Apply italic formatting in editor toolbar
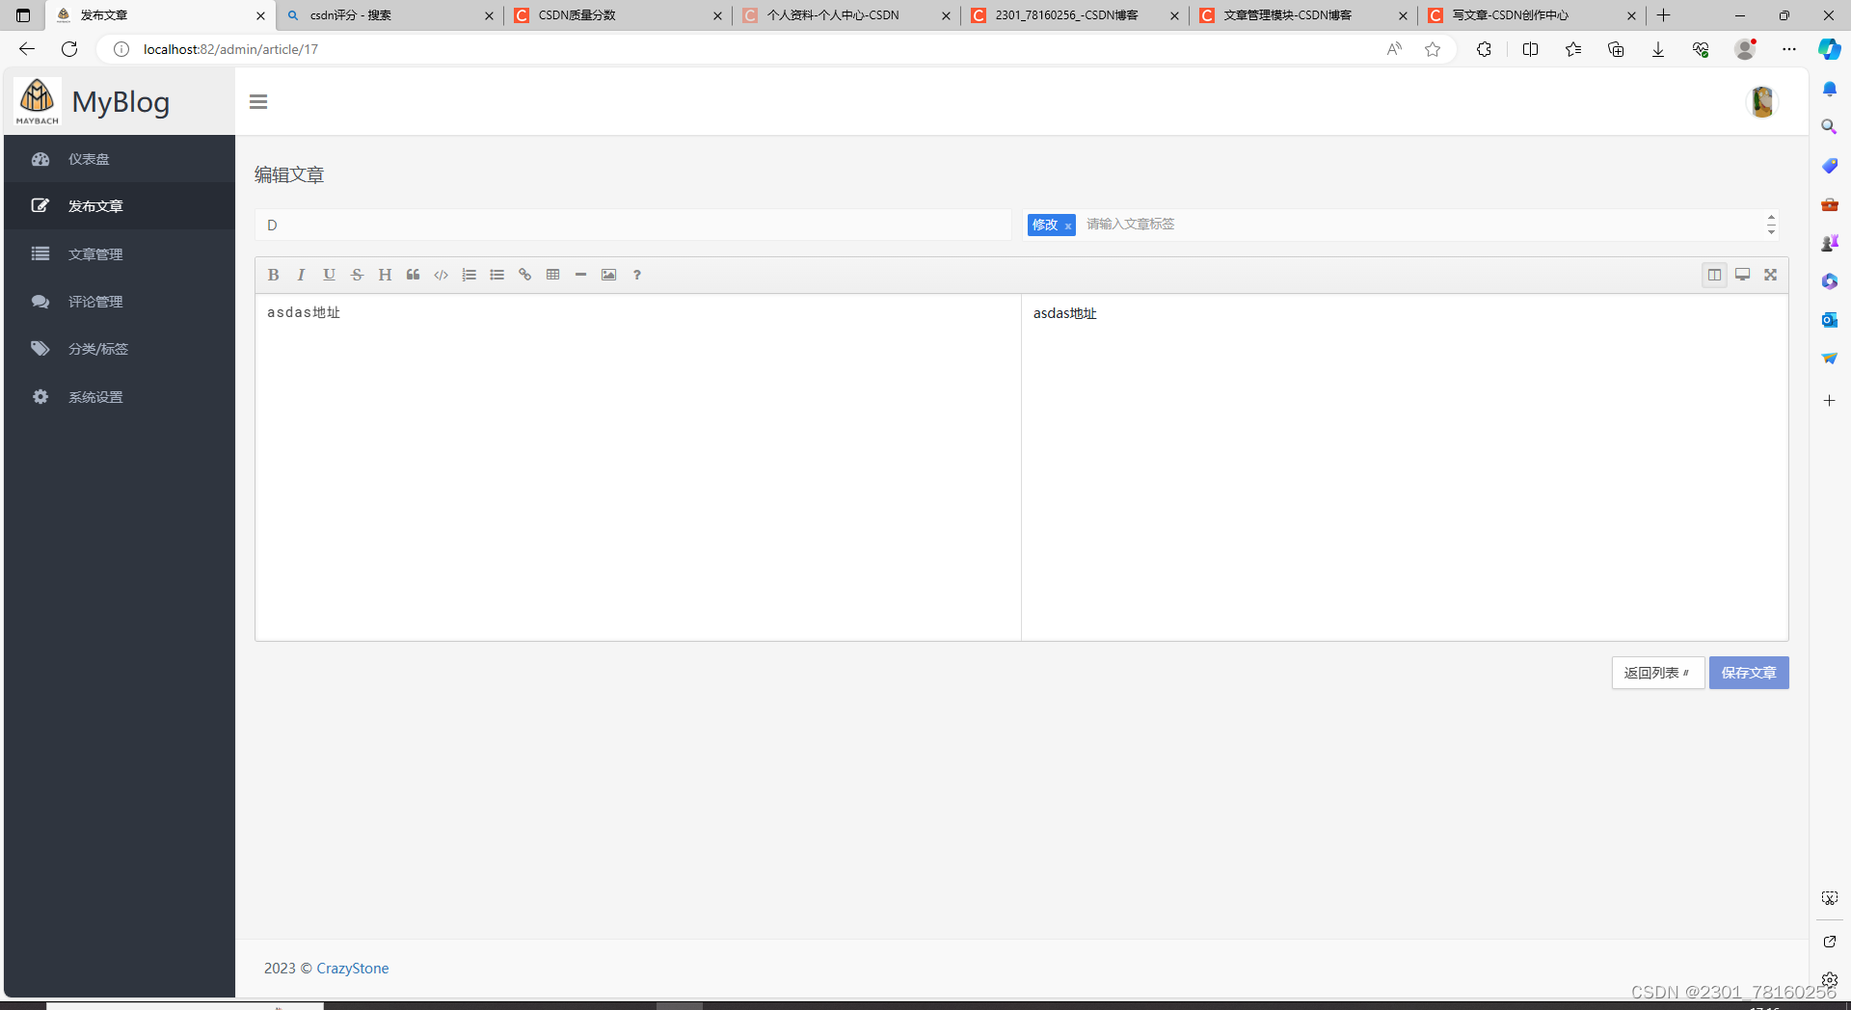Image resolution: width=1851 pixels, height=1010 pixels. pos(301,275)
